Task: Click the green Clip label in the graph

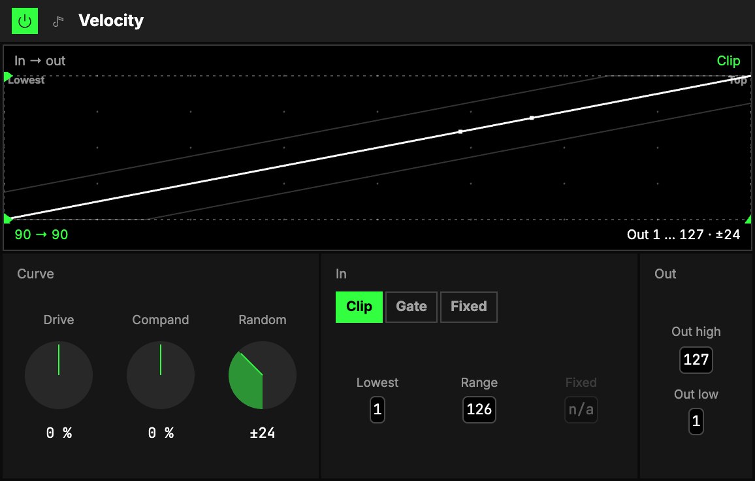Action: 728,61
